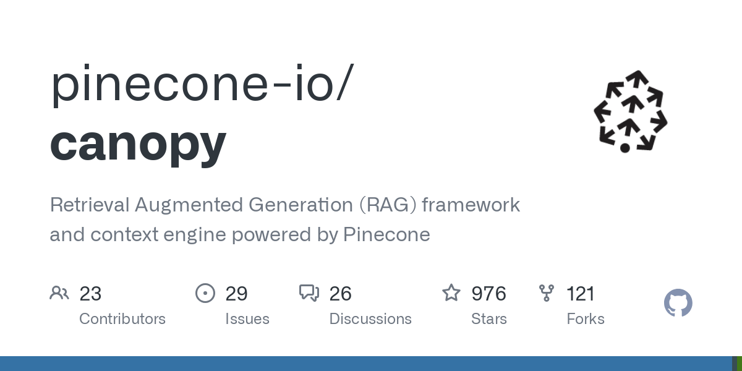Open the GitHub Octocat logo
Viewport: 742px width, 371px height.
678,303
